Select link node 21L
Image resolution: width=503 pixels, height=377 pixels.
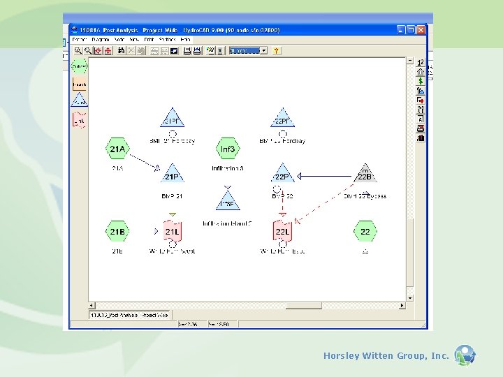point(173,231)
